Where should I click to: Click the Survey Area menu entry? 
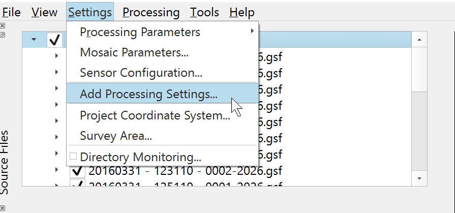click(x=115, y=136)
